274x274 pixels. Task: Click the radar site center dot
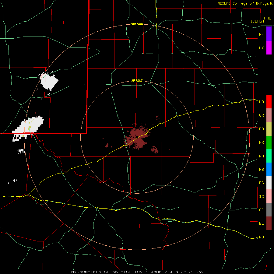137,137
